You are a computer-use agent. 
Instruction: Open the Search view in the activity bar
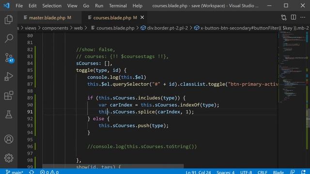9,38
